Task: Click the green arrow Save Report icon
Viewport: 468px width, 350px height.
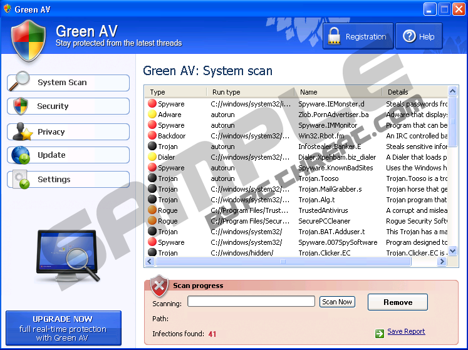Action: (x=379, y=333)
